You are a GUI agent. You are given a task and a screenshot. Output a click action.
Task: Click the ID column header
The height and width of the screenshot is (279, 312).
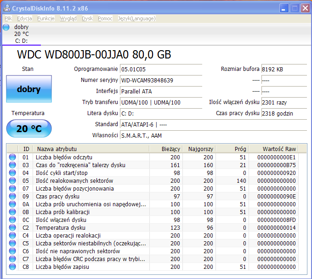[x=25, y=149]
